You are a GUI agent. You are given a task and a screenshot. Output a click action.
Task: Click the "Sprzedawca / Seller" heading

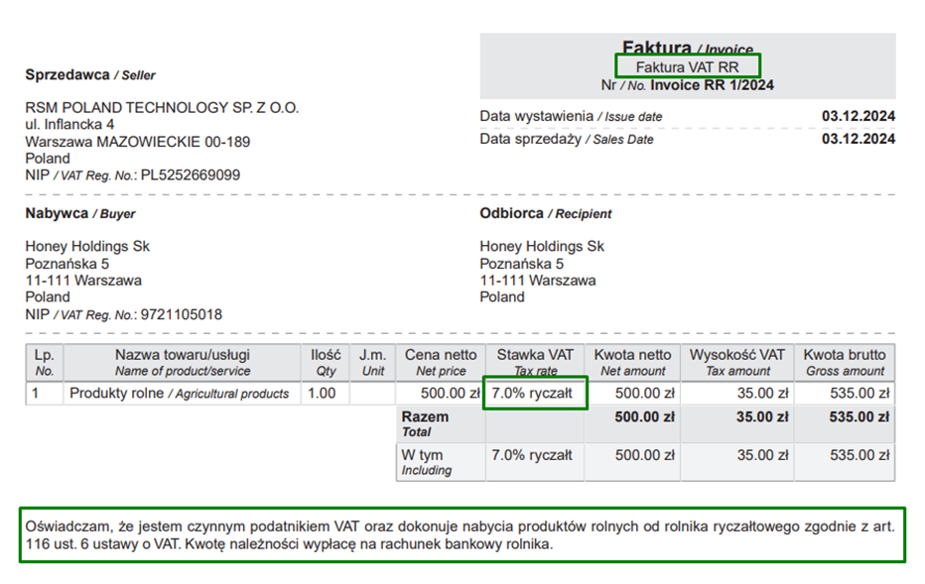coord(90,74)
